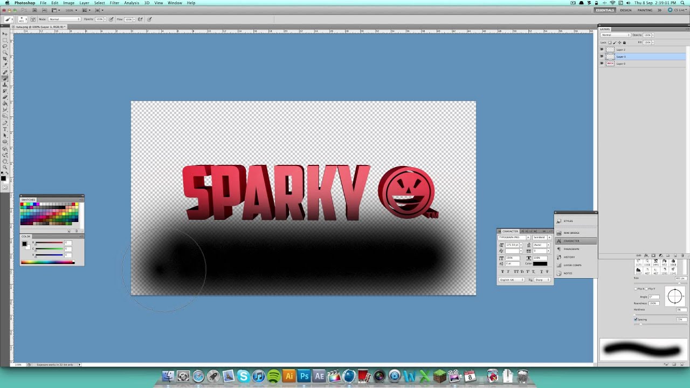Open English: UK language dropdown
Image resolution: width=690 pixels, height=388 pixels.
tap(512, 280)
